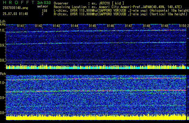Select the Receiving Location Aomori City line
Image resolution: width=189 pixels, height=123 pixels.
coord(118,7)
